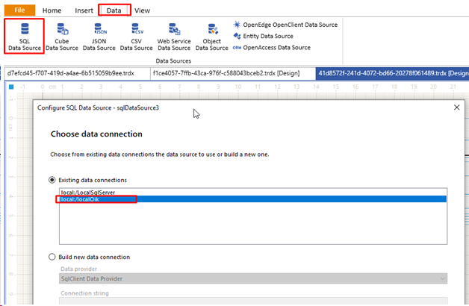469x306 pixels.
Task: Open the Insert ribbon tab
Action: point(84,10)
